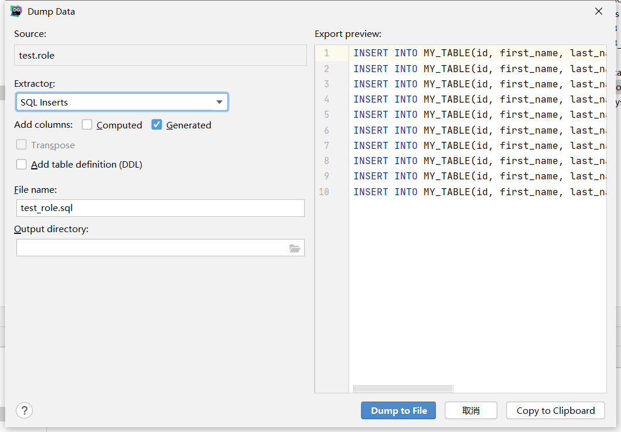Focus the Output directory text field

(x=151, y=248)
